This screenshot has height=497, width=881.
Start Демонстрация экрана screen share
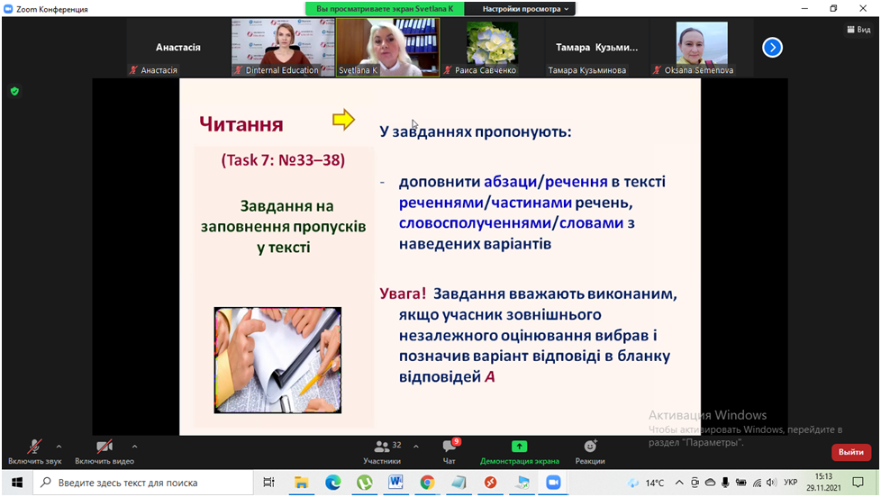[x=519, y=453]
